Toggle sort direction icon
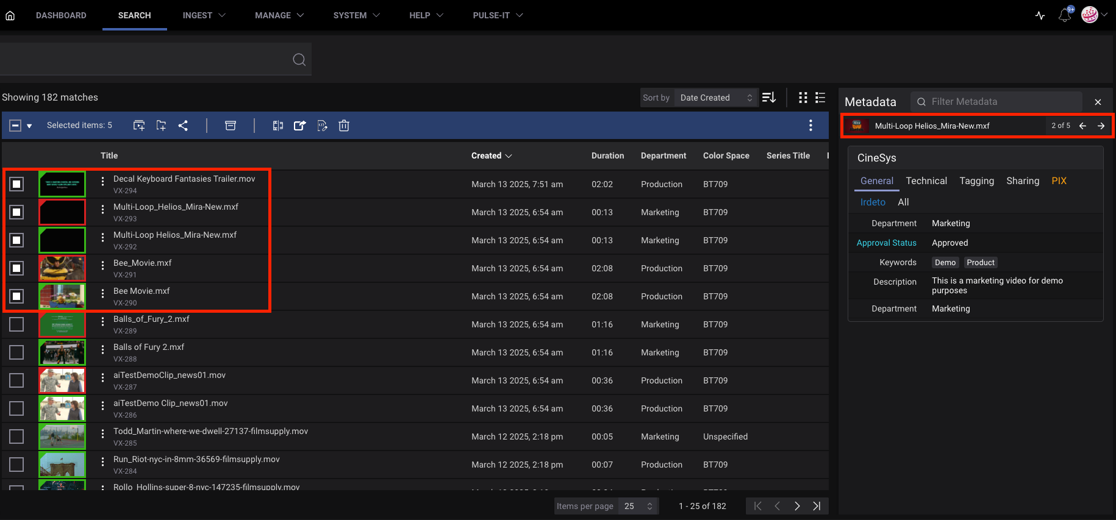 click(x=769, y=98)
